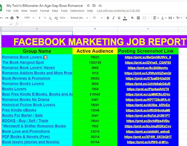Open the text wrapping dropdown
This screenshot has width=187, height=146.
(172, 18)
